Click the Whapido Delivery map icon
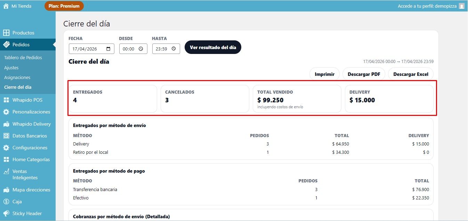This screenshot has height=221, width=468. [6, 124]
